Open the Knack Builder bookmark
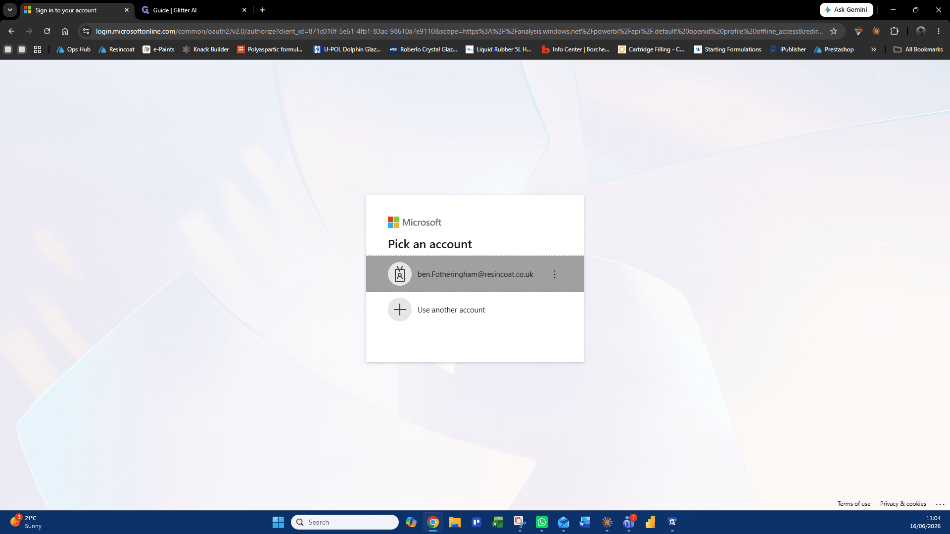The width and height of the screenshot is (950, 534). pos(205,49)
